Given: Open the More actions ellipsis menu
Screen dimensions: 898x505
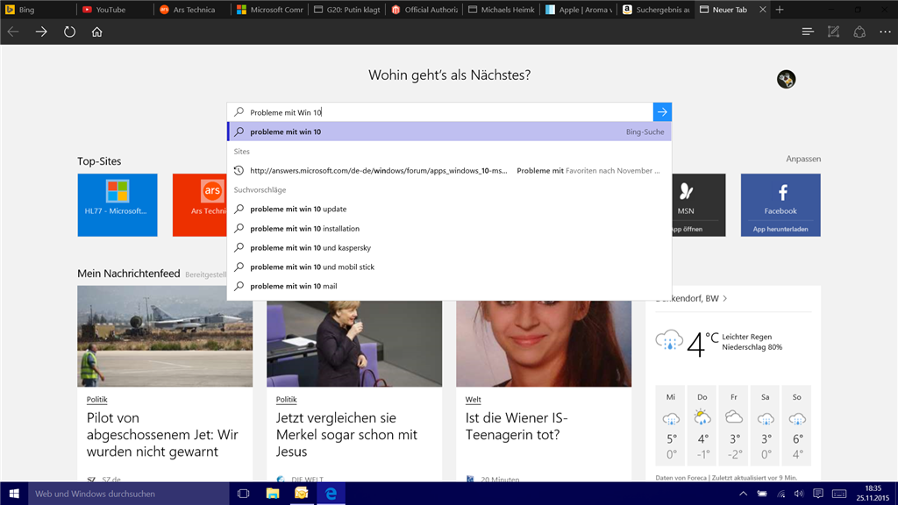Looking at the screenshot, I should [885, 32].
